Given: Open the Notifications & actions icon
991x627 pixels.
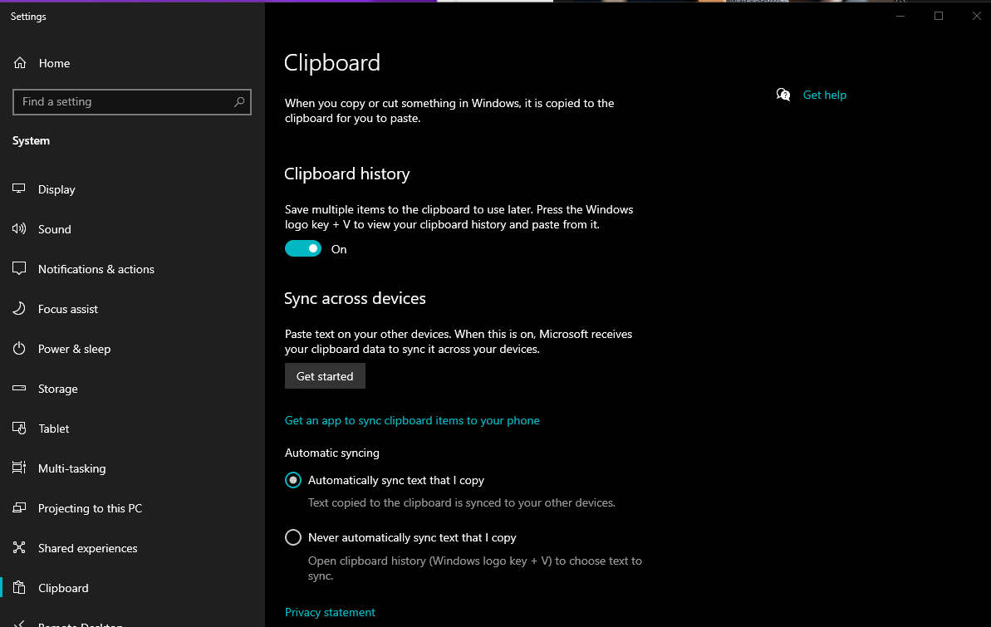Looking at the screenshot, I should click(19, 269).
